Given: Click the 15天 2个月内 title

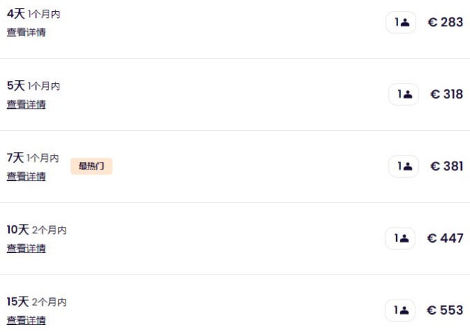Looking at the screenshot, I should point(37,302).
